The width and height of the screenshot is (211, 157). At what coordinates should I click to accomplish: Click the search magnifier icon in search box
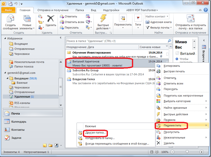click(x=169, y=41)
